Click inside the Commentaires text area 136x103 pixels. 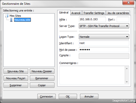point(92,75)
